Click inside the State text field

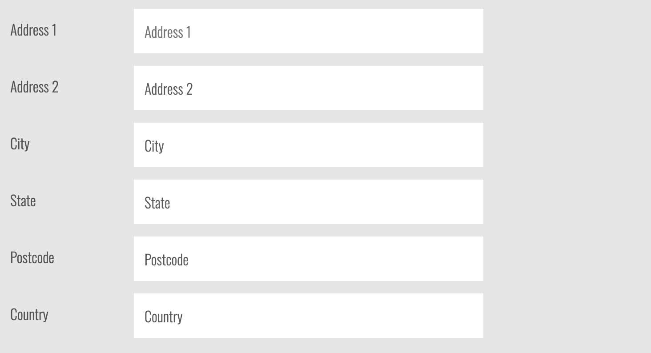pyautogui.click(x=308, y=202)
